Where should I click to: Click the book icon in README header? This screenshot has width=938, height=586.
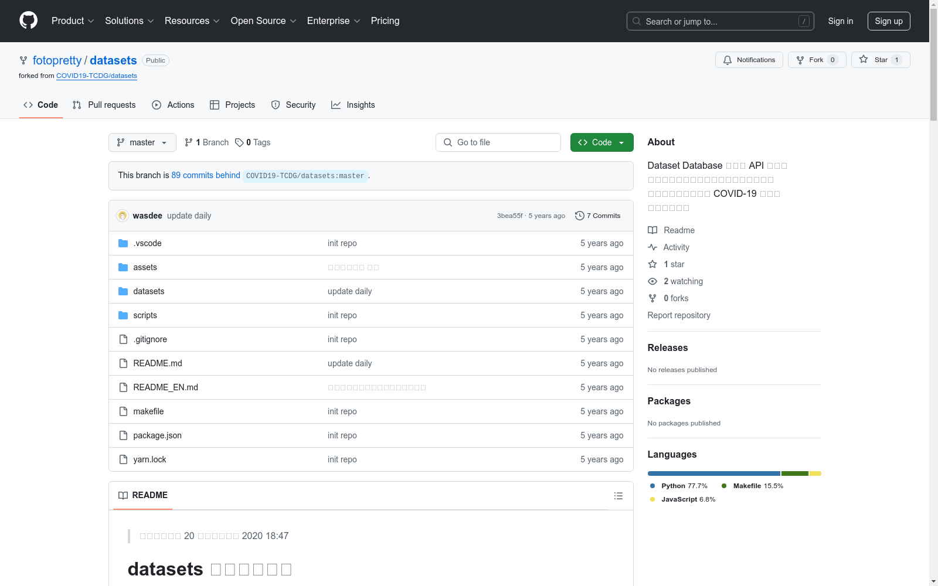point(123,496)
